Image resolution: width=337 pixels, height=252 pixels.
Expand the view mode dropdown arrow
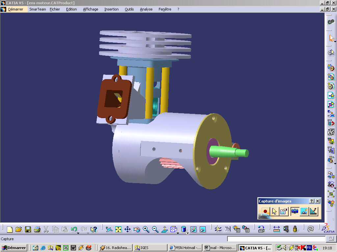coord(188,233)
